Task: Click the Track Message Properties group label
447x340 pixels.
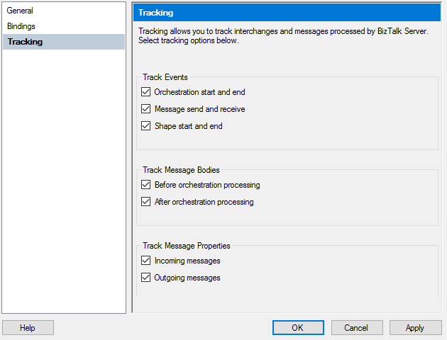Action: point(187,246)
